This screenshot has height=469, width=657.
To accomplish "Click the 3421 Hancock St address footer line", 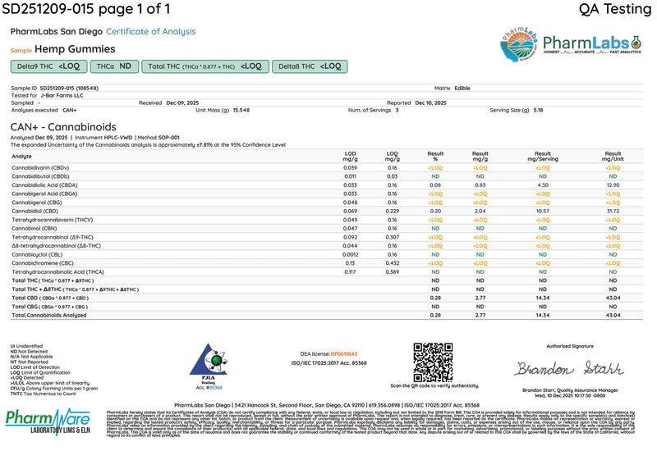I will click(x=327, y=405).
